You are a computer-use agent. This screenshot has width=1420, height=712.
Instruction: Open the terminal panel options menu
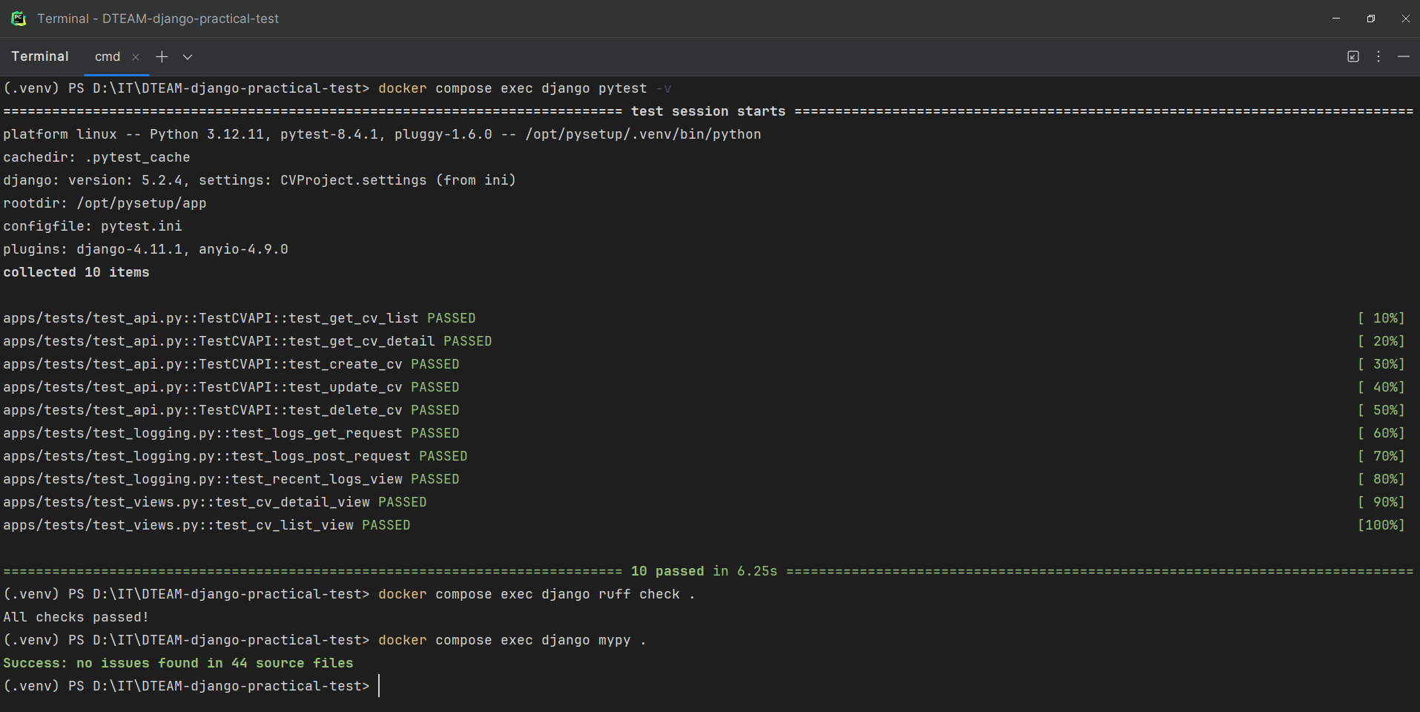point(1378,56)
